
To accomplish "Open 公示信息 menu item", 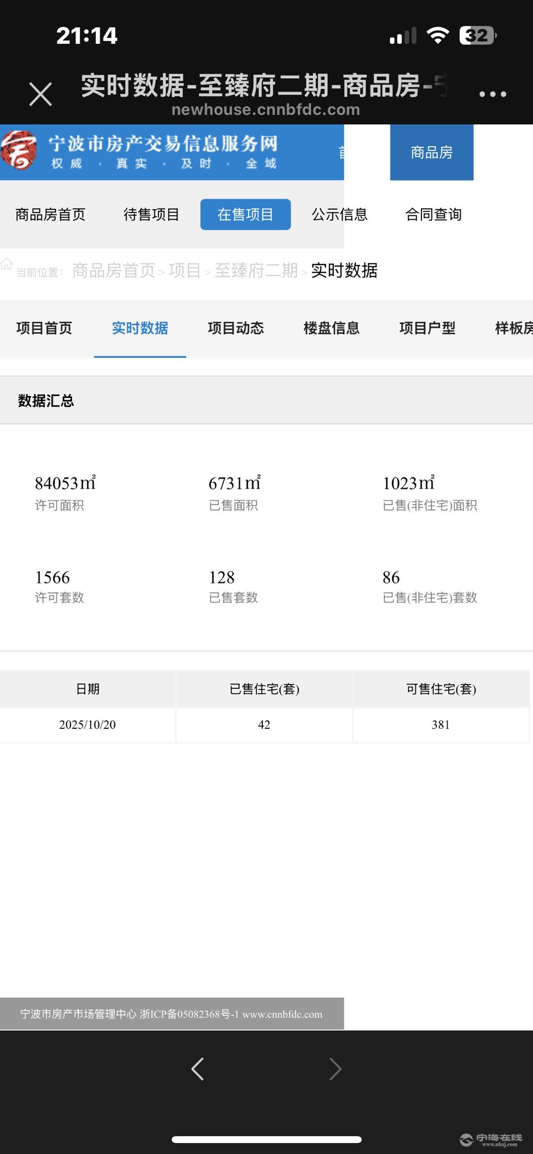I will click(340, 215).
